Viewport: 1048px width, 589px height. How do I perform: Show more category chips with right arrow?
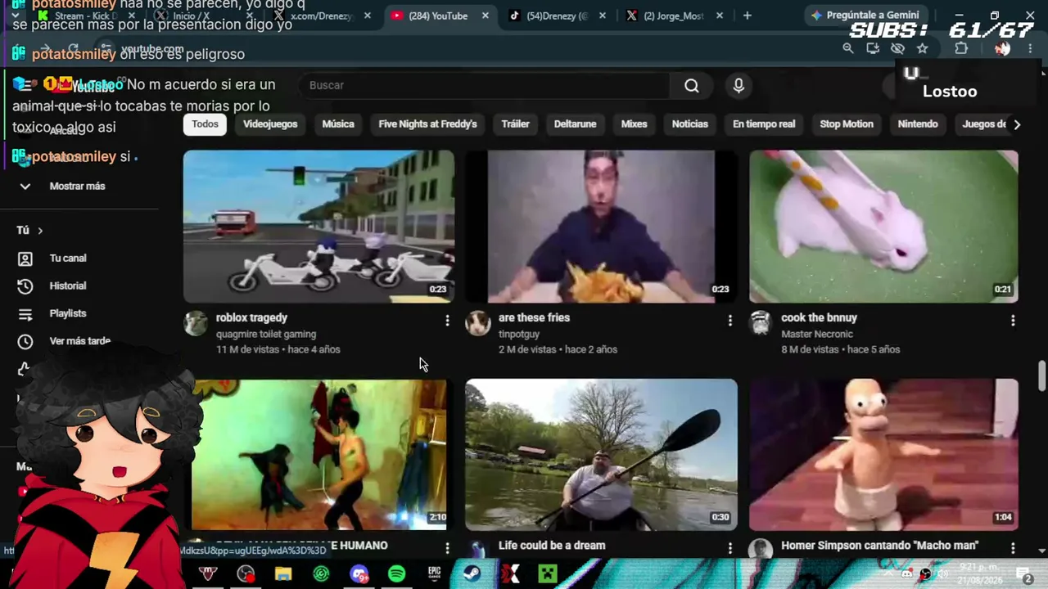pyautogui.click(x=1017, y=124)
